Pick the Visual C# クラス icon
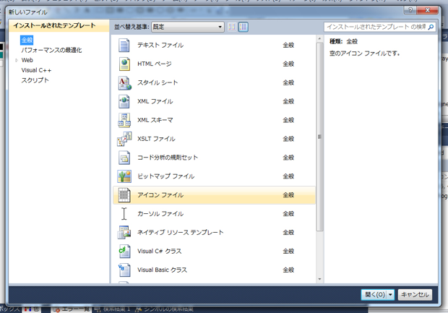 124,252
